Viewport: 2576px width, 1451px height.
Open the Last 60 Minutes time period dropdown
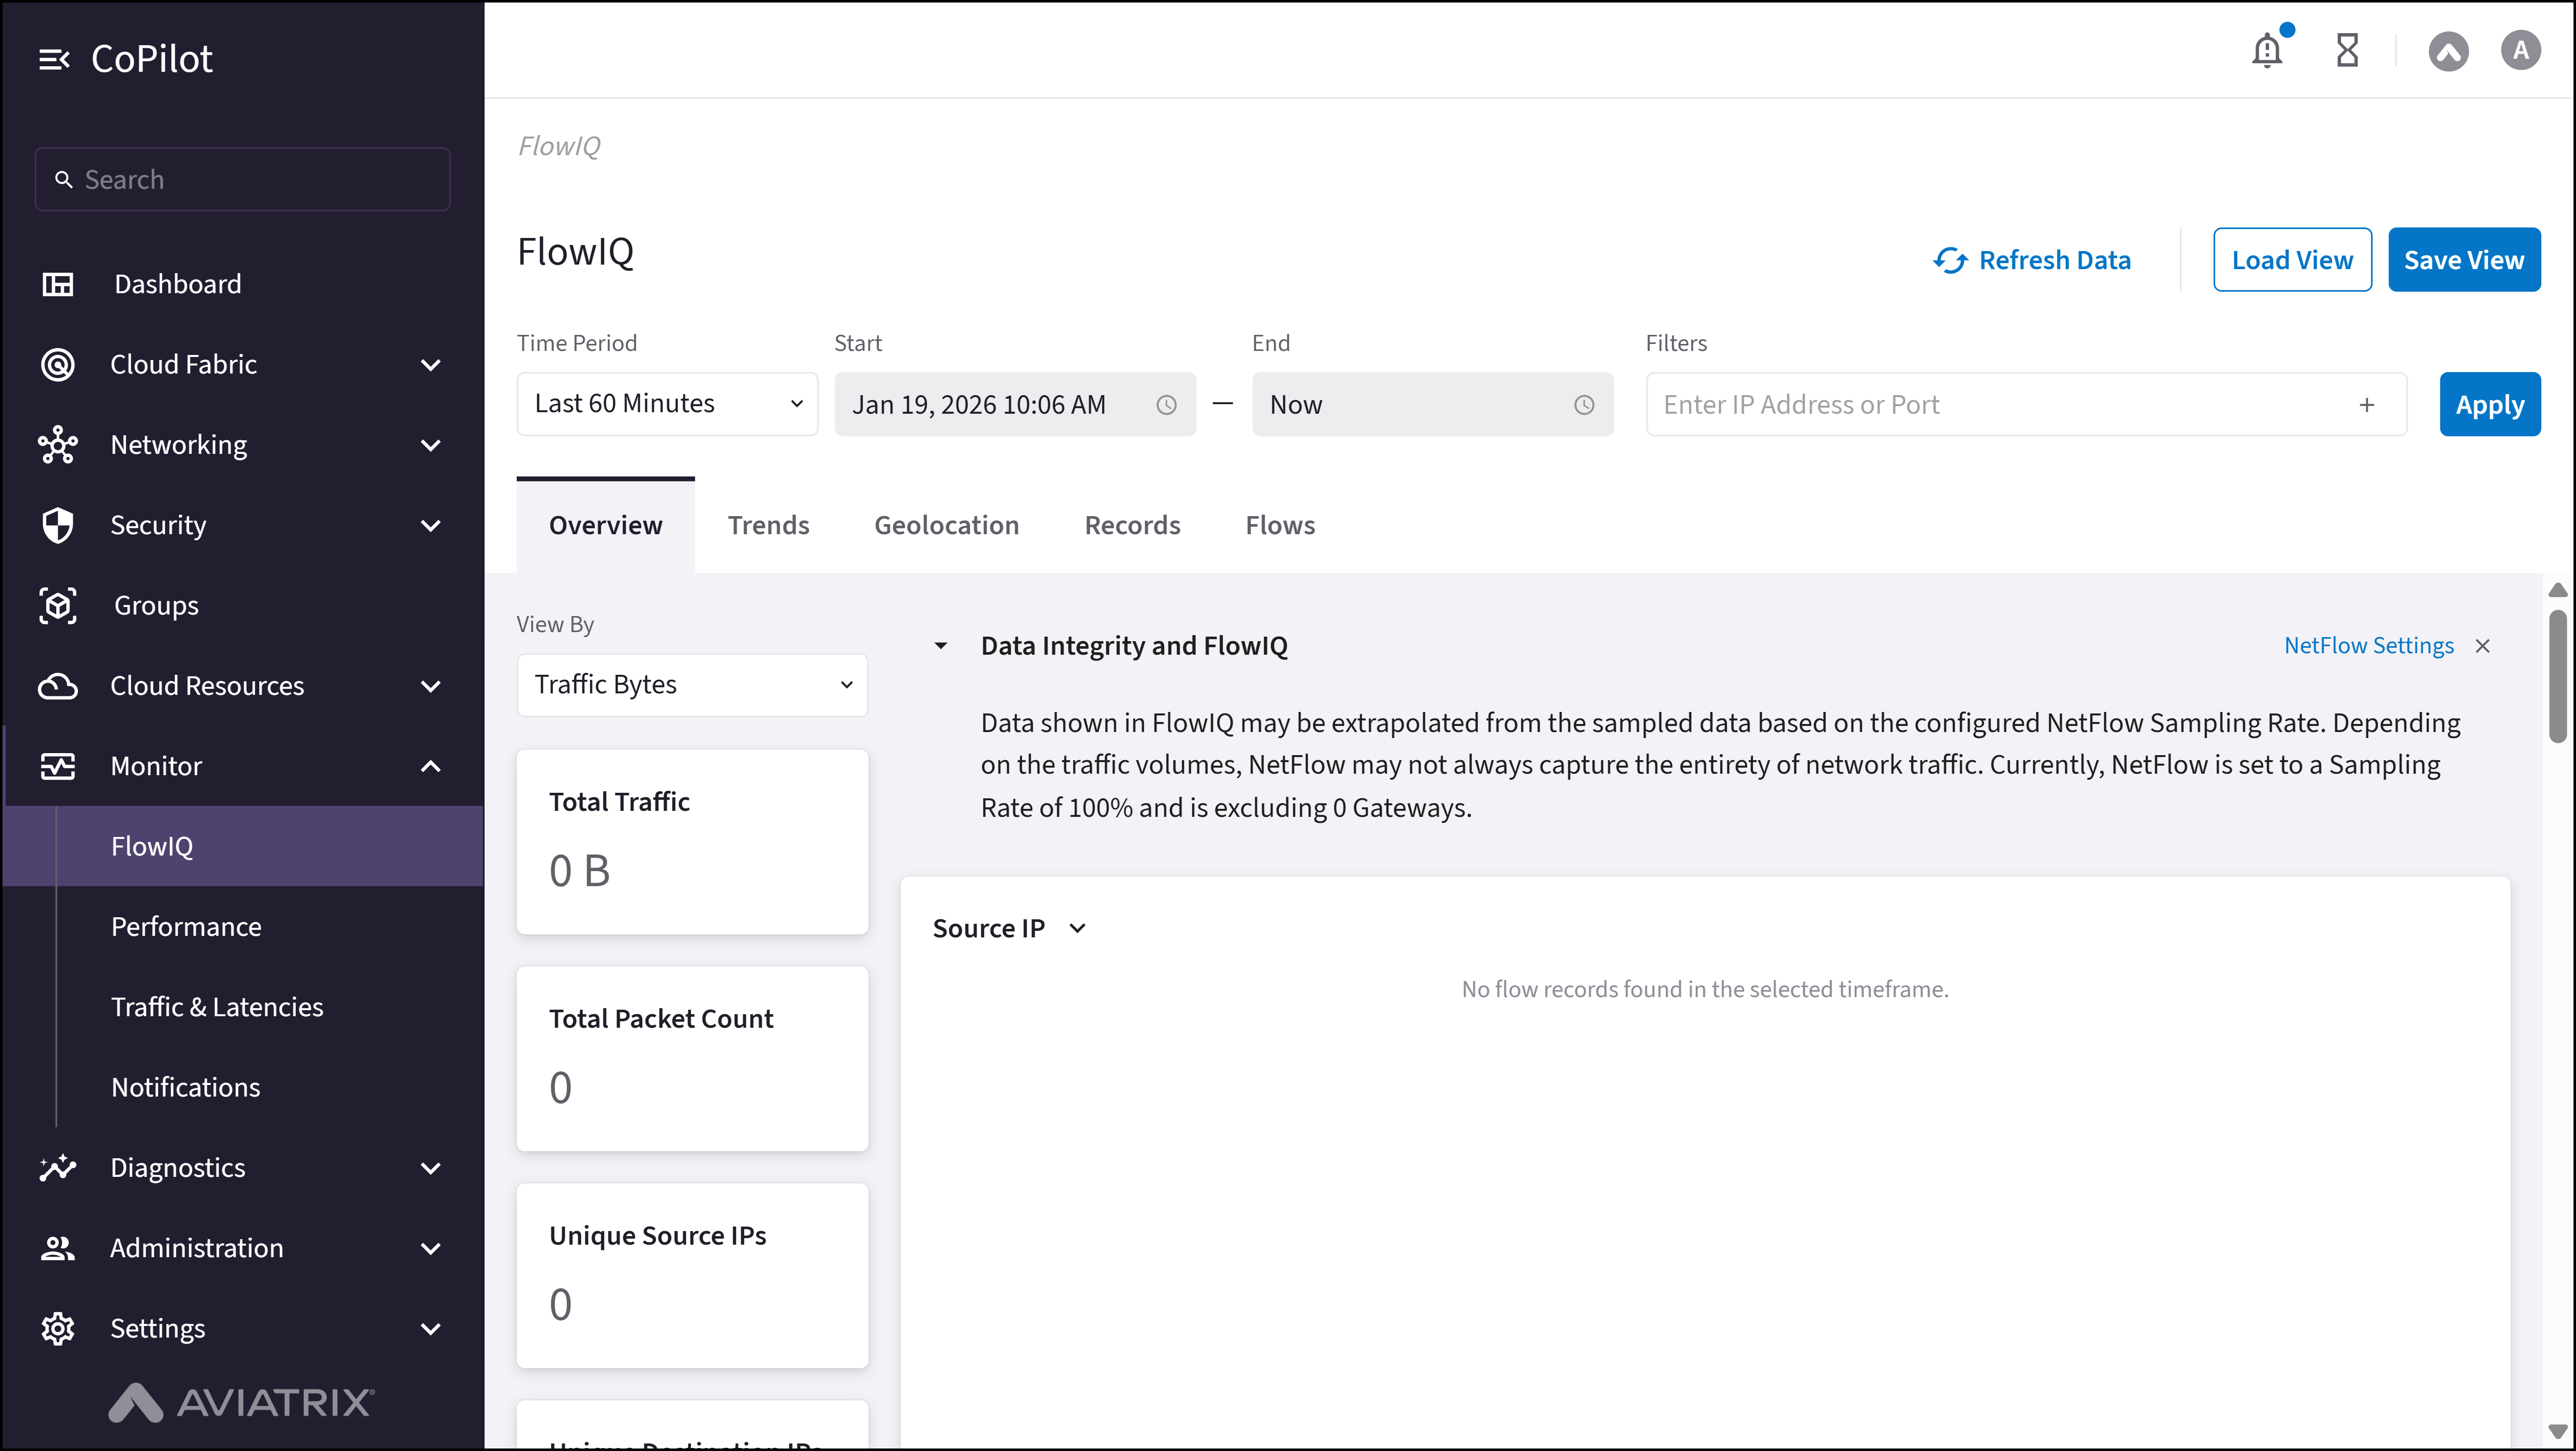(667, 403)
